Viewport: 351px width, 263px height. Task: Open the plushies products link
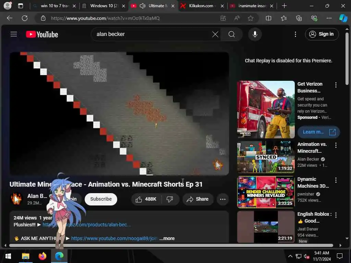(86, 225)
